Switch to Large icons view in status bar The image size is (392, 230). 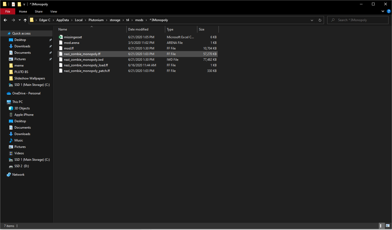pos(388,226)
